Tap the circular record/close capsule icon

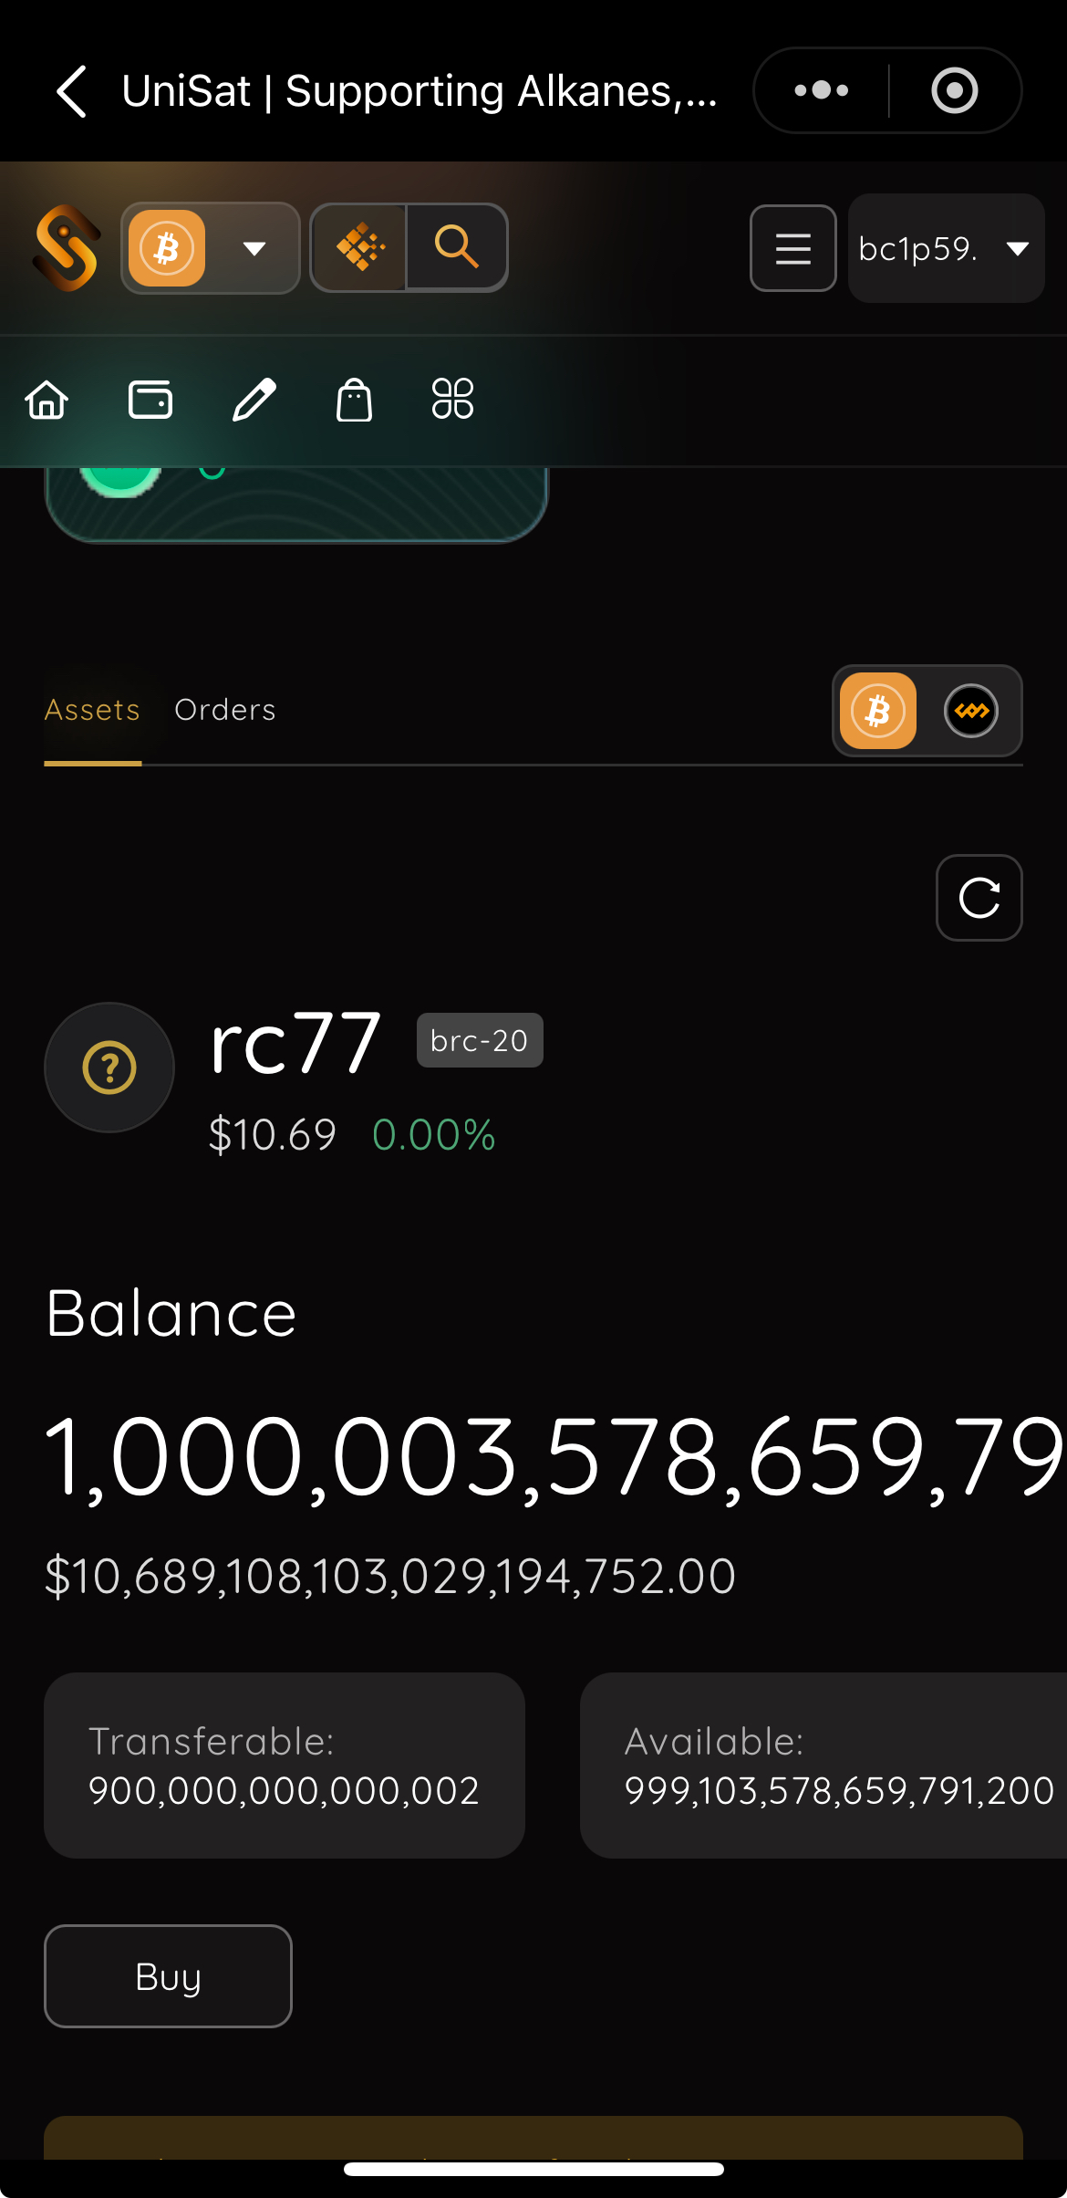pos(954,90)
